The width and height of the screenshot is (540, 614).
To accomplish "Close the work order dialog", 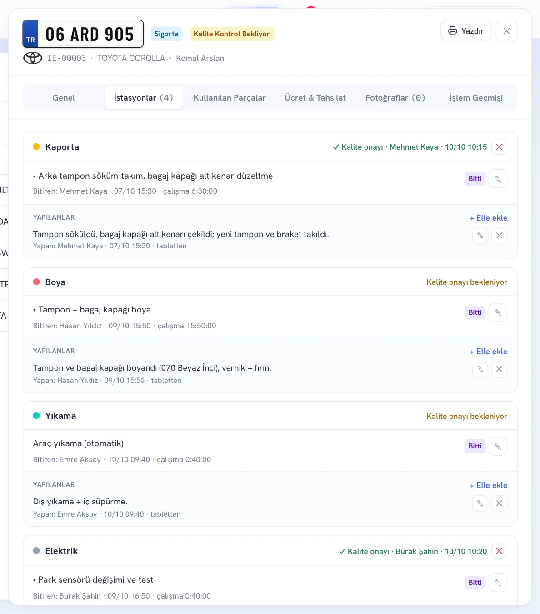I will [x=506, y=31].
